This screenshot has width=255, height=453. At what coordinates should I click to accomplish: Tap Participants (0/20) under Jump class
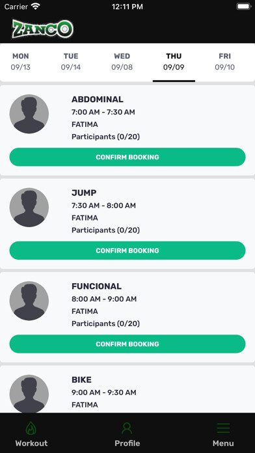tap(105, 230)
